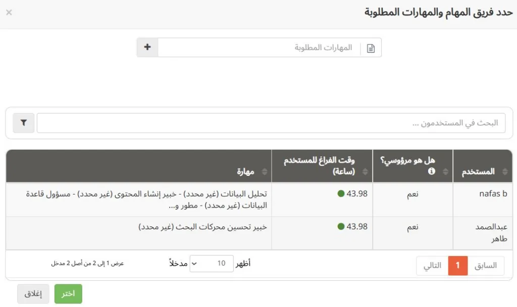Close the dialog with the X icon
The height and width of the screenshot is (307, 517).
(x=9, y=12)
